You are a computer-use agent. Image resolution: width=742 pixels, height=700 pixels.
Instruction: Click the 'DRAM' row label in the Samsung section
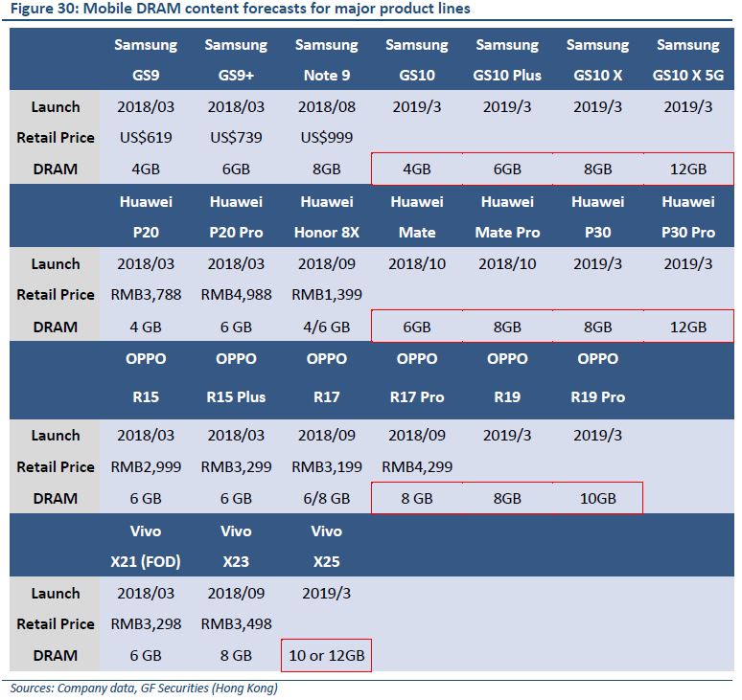pos(56,169)
